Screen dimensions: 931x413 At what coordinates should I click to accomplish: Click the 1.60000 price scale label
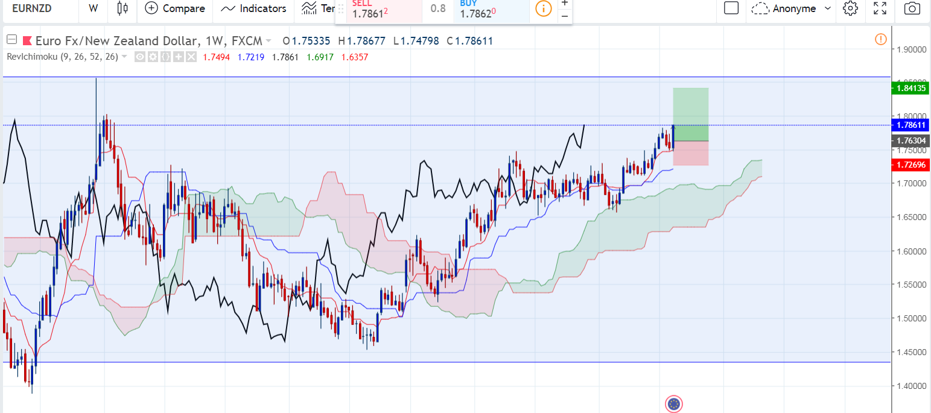pos(912,251)
